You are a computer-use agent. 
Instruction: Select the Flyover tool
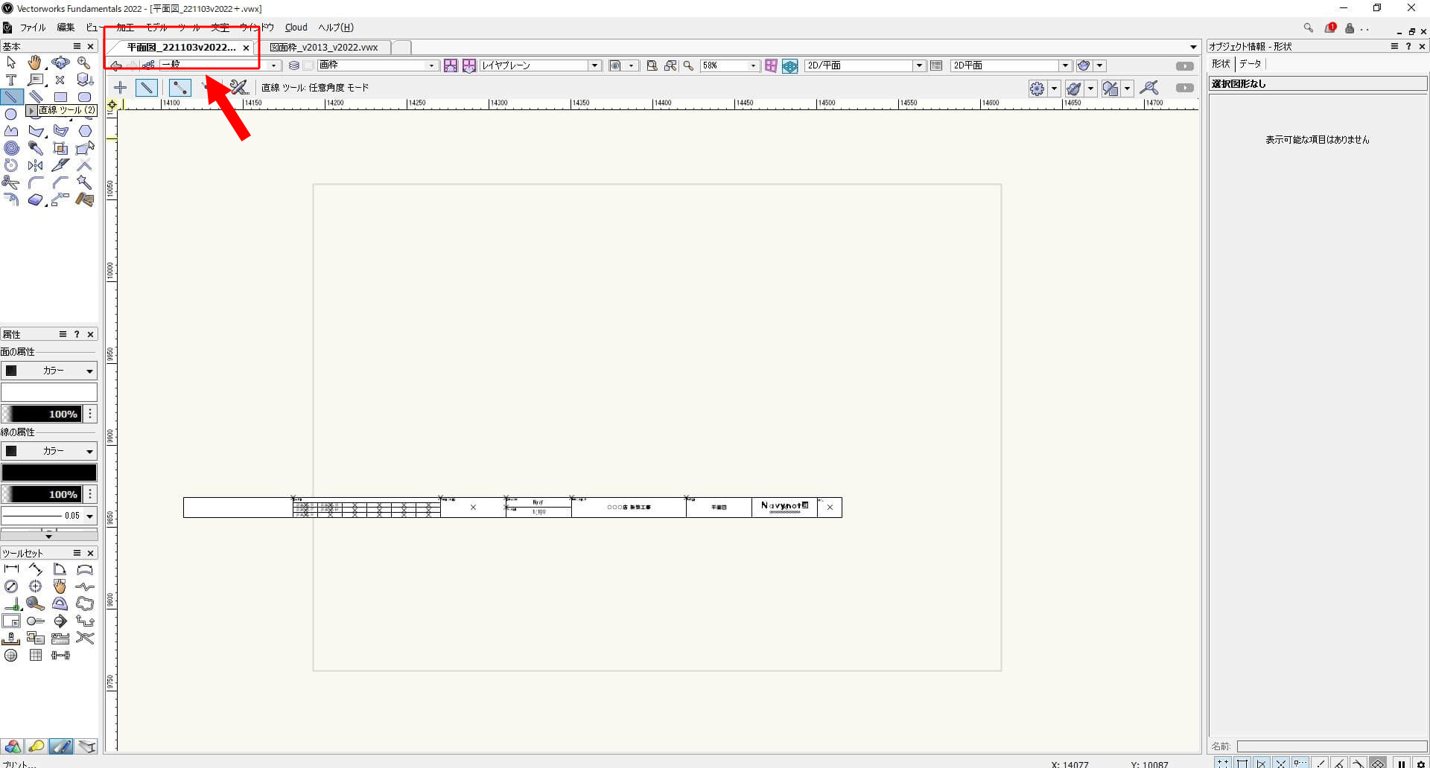(x=60, y=63)
